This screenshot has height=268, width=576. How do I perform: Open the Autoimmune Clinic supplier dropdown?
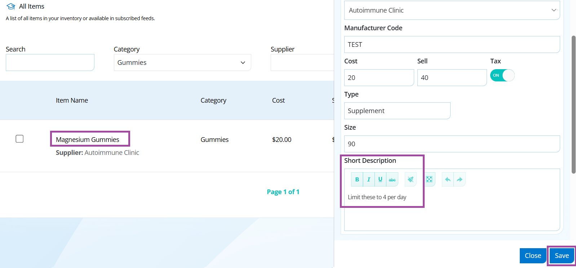tap(452, 10)
